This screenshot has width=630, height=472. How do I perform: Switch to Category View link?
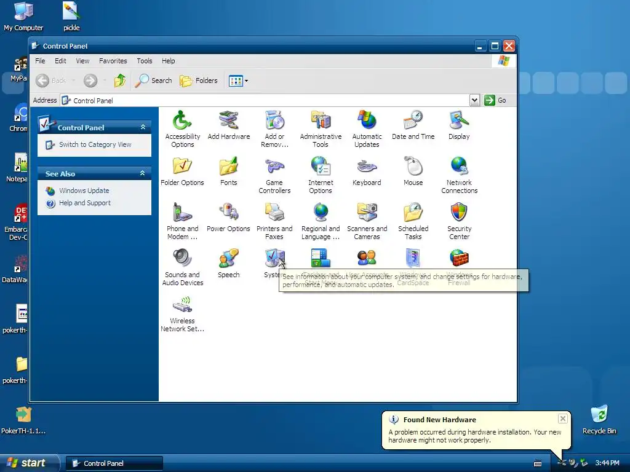(x=95, y=144)
